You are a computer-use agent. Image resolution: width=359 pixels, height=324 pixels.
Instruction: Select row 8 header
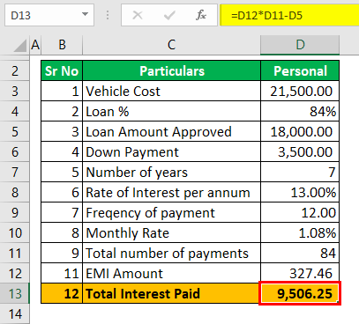[15, 193]
